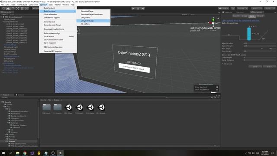Toggle the Show HeightMesh checkbox
The width and height of the screenshot is (277, 156).
(217, 90)
